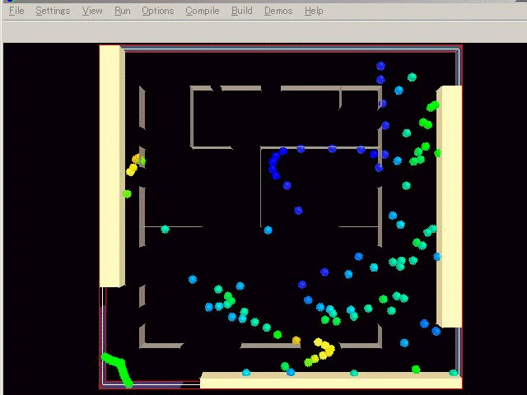Expand the View menu
Image resolution: width=527 pixels, height=395 pixels.
click(92, 11)
